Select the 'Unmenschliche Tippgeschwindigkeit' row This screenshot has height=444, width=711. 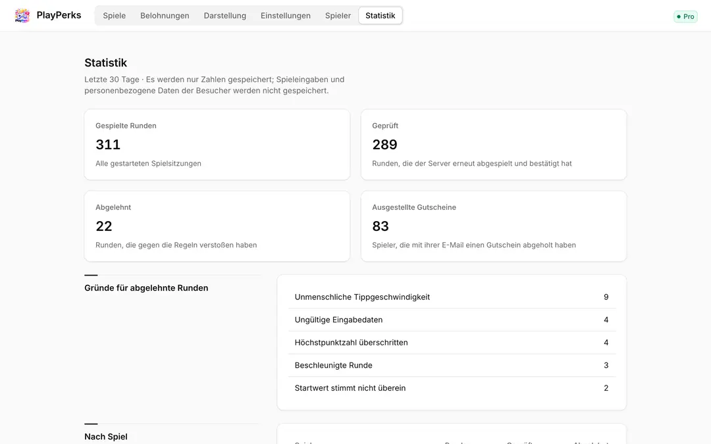452,297
